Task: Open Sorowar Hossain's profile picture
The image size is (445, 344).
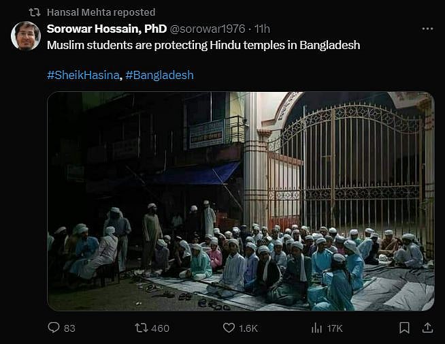Action: [26, 36]
